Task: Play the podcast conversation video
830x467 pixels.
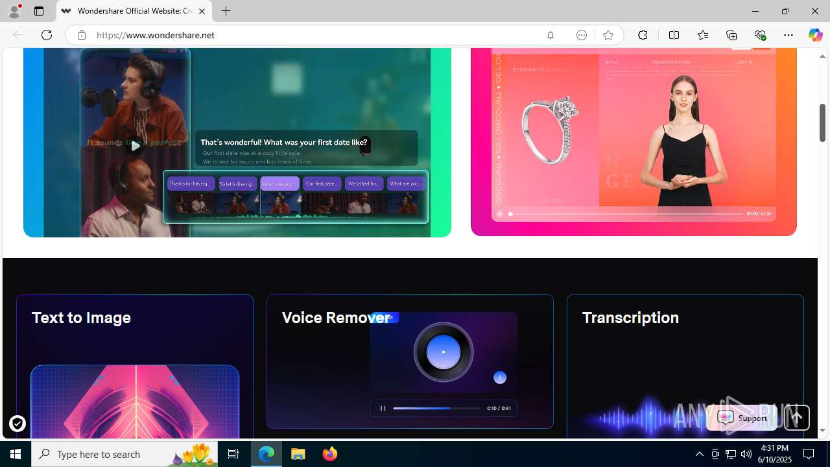Action: click(x=135, y=146)
